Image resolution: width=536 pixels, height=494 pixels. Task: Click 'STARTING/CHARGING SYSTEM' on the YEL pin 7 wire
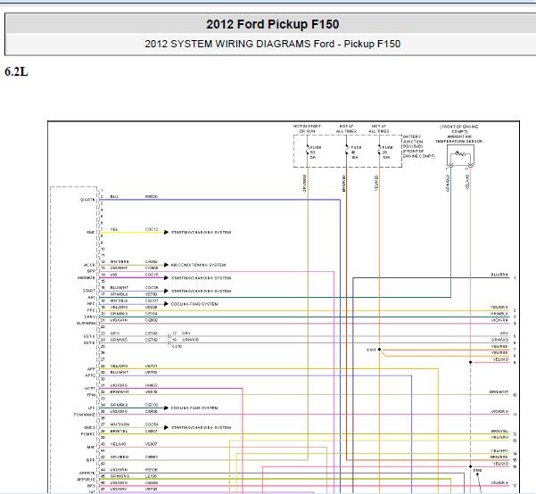[201, 233]
